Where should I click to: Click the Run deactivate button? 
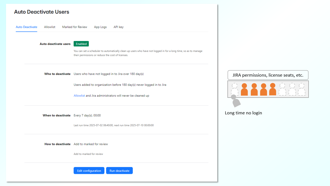click(x=119, y=170)
